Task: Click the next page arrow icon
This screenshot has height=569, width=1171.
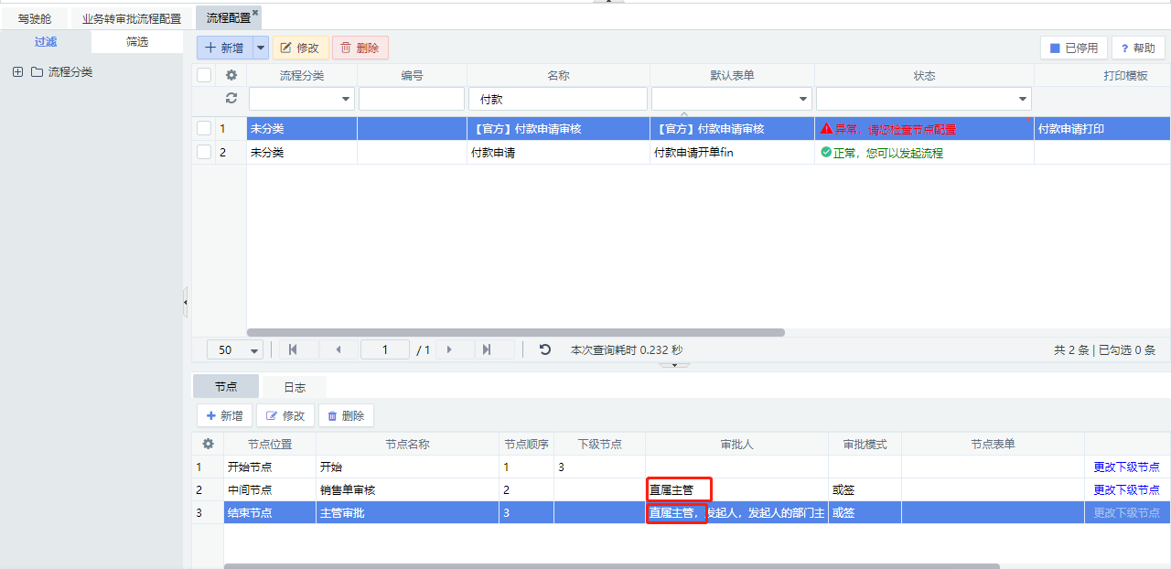Action: pyautogui.click(x=449, y=349)
